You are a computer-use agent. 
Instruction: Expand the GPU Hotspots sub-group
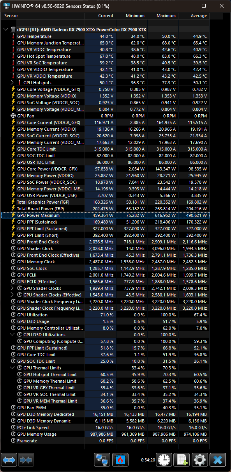pyautogui.click(x=12, y=83)
